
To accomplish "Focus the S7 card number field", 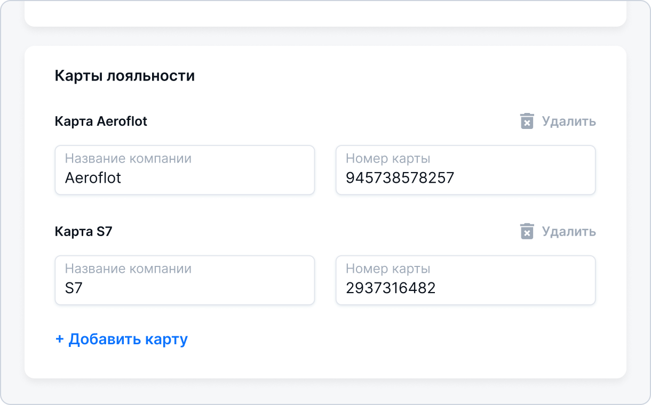I will coord(465,280).
